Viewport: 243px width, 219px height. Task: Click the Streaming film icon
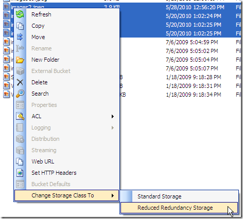pyautogui.click(x=20, y=150)
